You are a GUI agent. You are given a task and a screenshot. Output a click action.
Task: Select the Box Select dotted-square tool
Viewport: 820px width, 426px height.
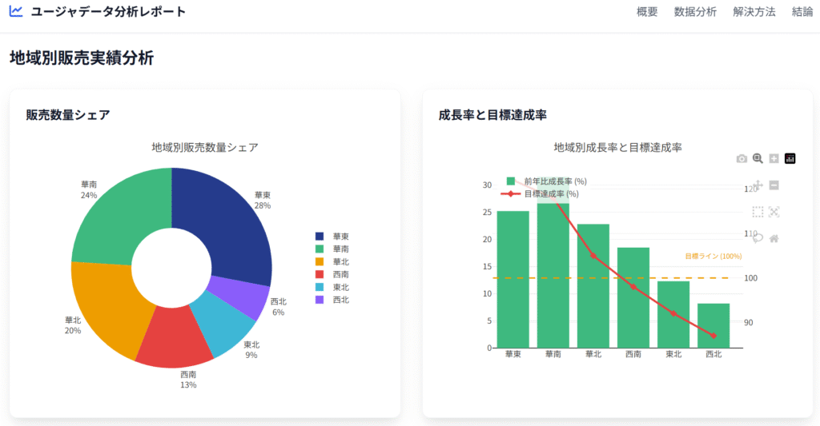758,212
